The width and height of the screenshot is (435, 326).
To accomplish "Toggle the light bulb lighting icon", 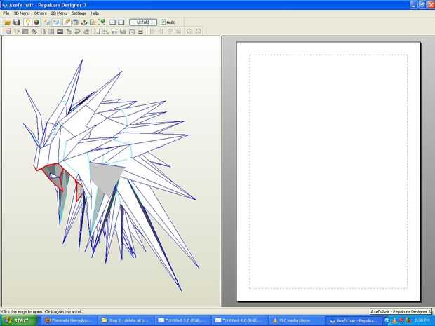I will [x=27, y=22].
